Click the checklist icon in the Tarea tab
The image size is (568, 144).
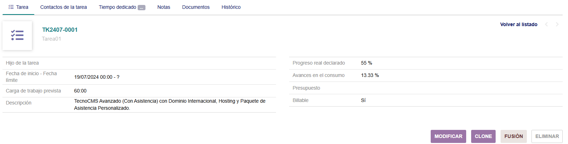[x=11, y=7]
